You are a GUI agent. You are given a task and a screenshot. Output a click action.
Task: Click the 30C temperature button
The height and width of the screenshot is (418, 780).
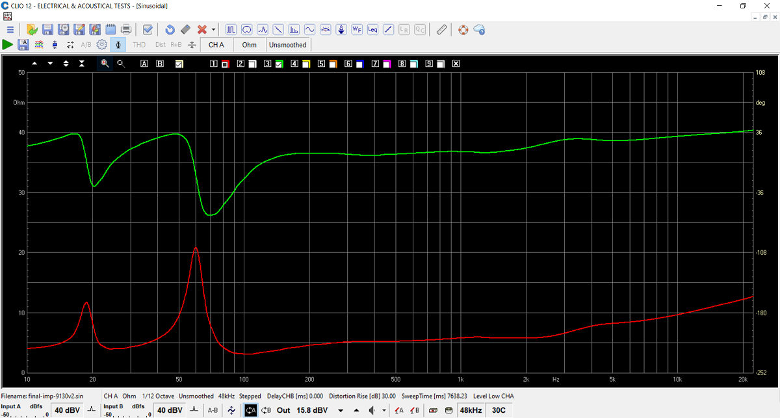coord(499,410)
